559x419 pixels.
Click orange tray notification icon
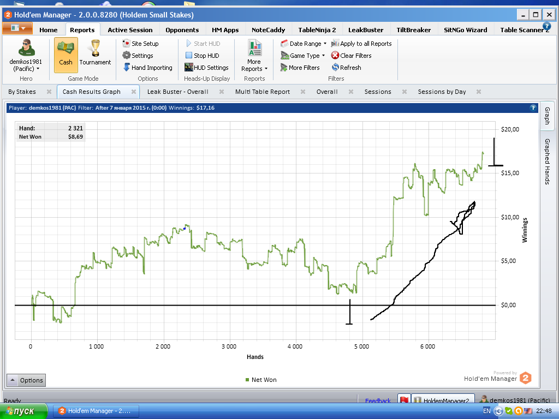[519, 411]
